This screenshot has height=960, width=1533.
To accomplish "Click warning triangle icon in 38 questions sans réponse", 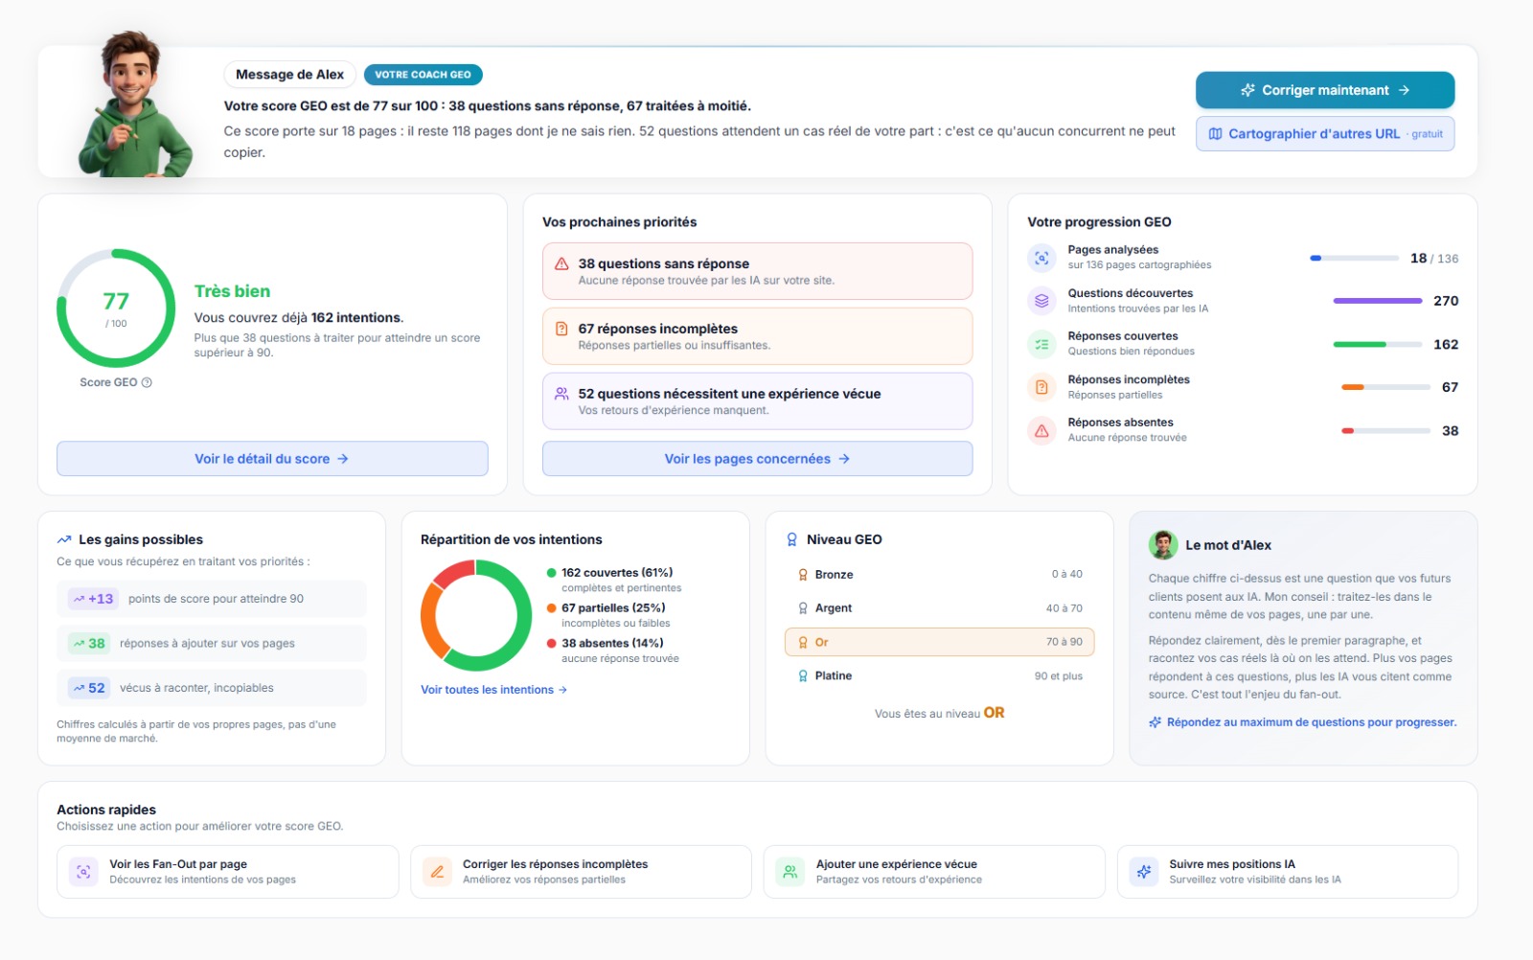I will 561,263.
